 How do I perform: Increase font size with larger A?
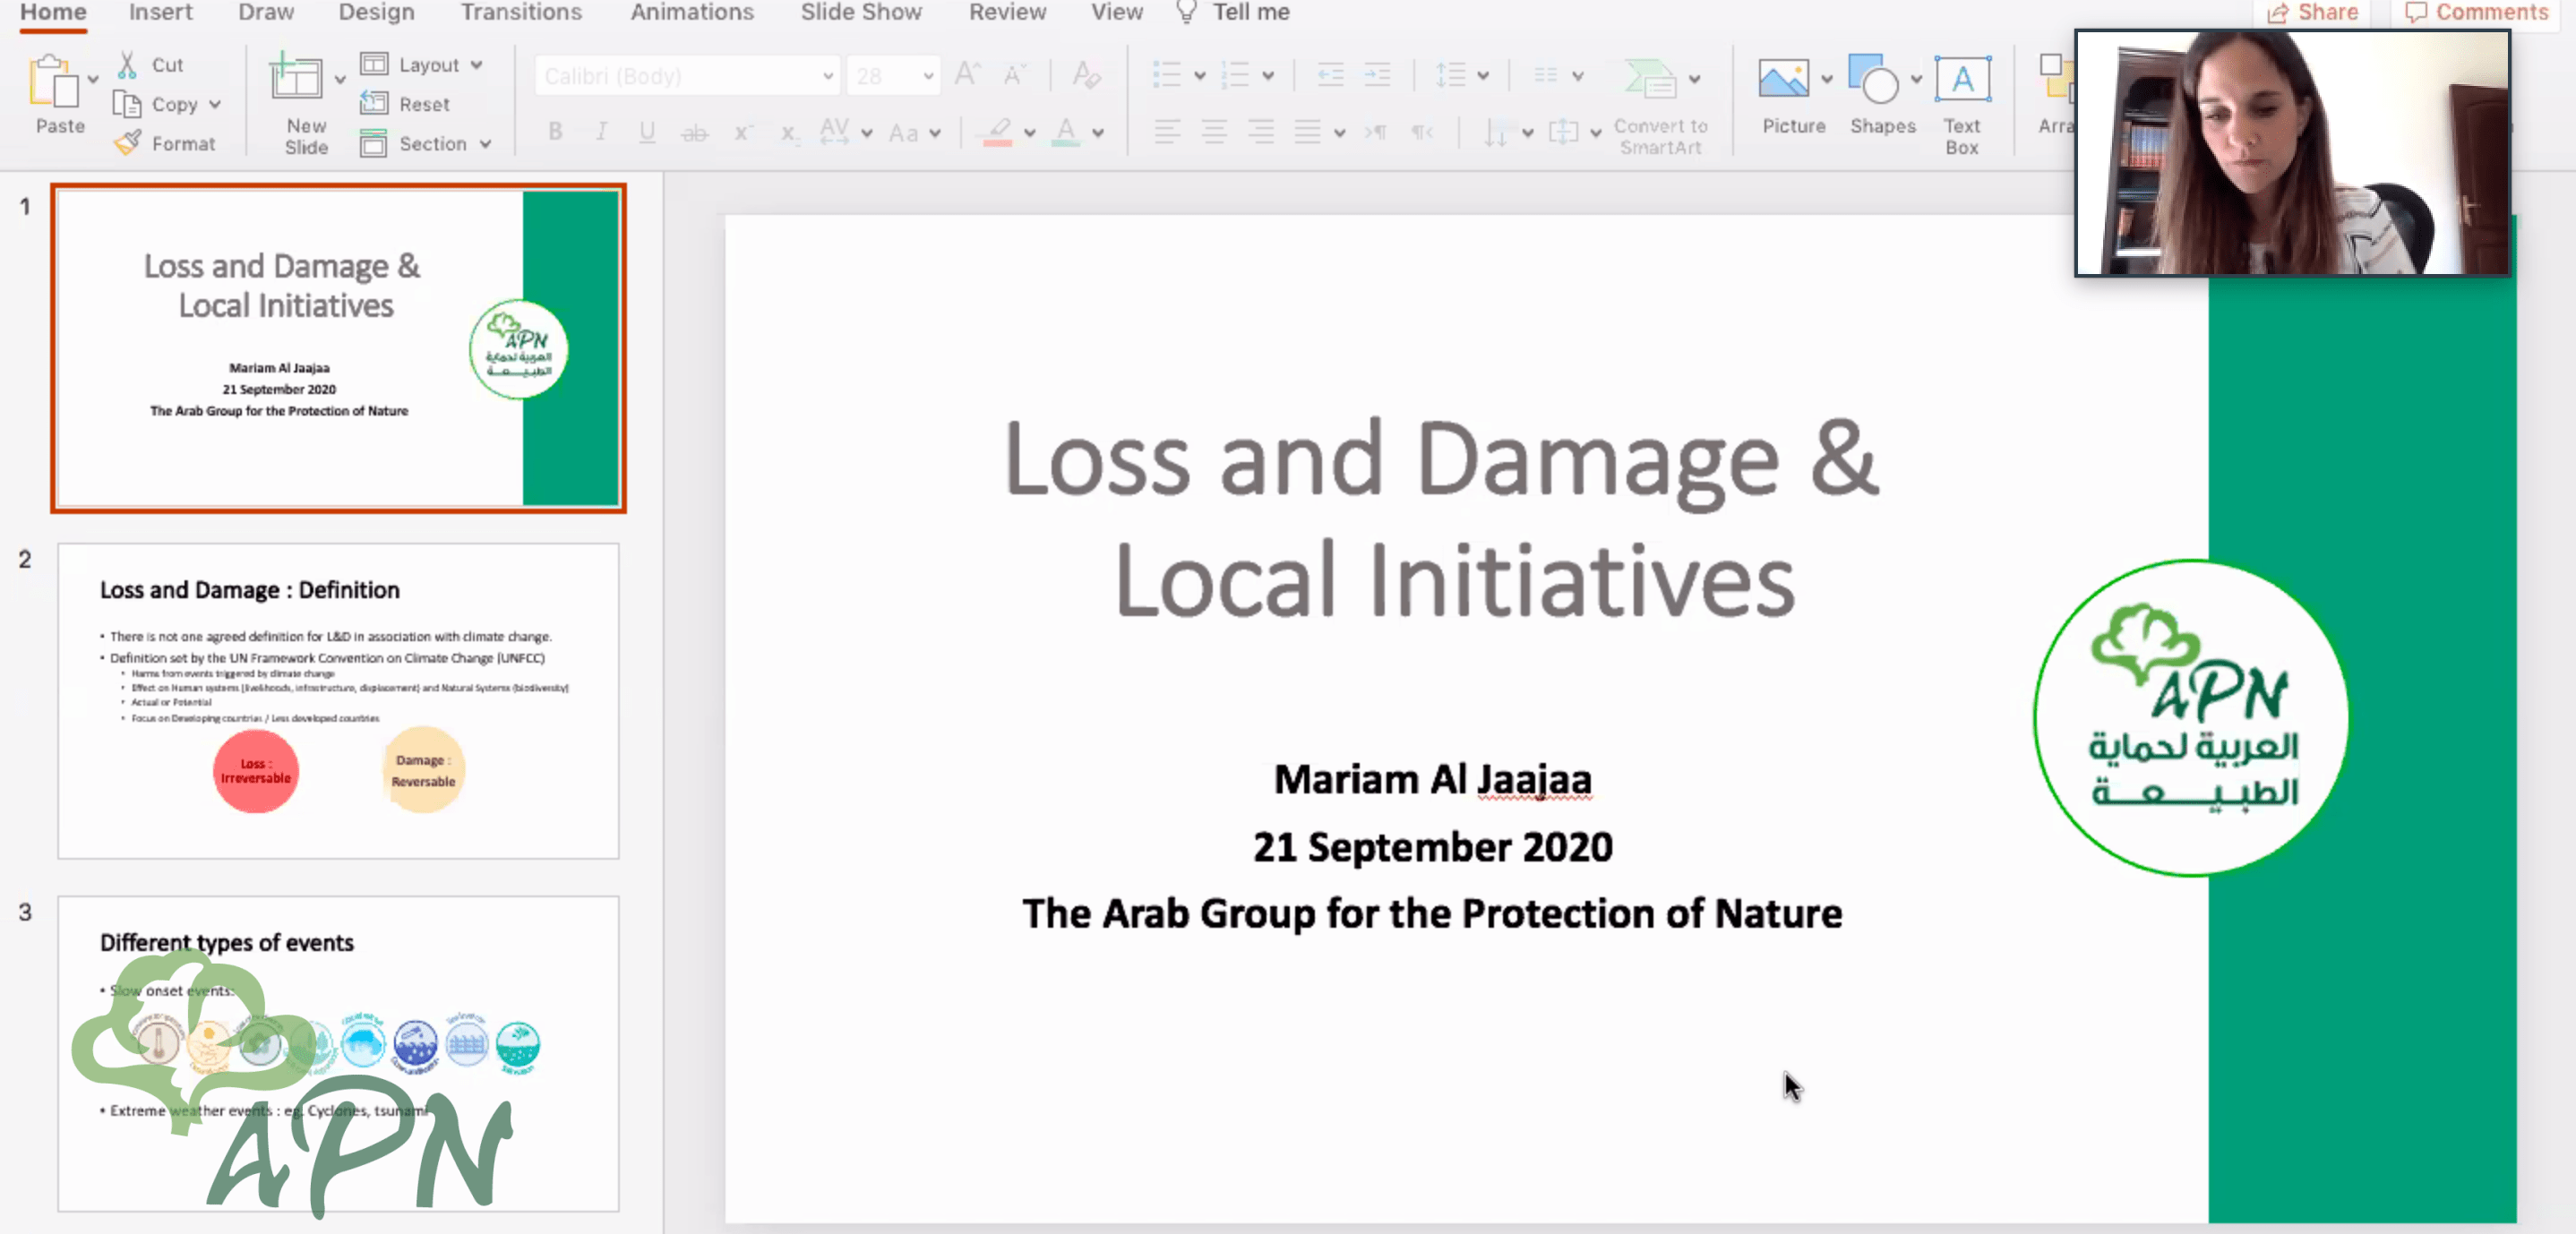pos(967,75)
